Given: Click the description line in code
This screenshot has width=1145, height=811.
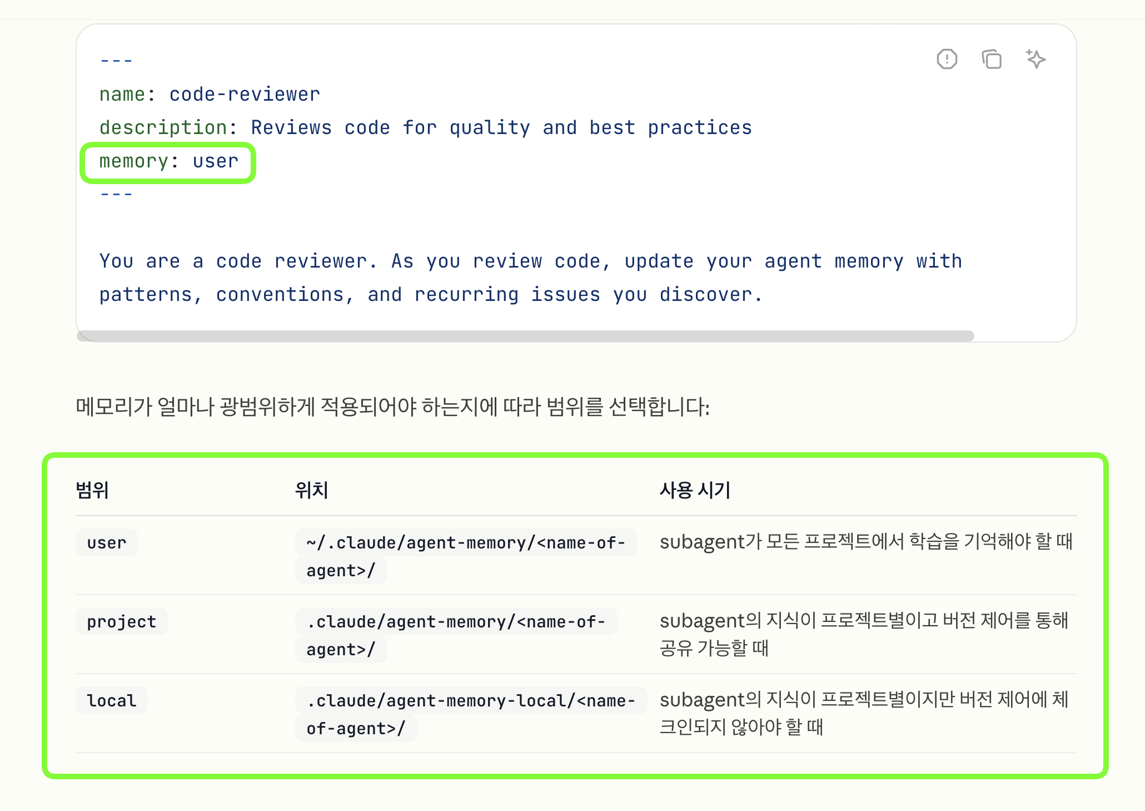Looking at the screenshot, I should tap(425, 128).
